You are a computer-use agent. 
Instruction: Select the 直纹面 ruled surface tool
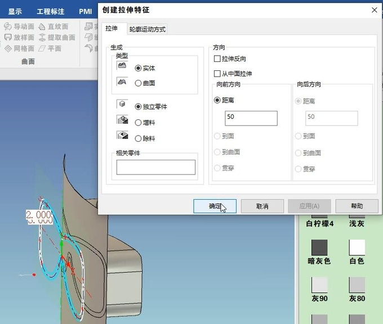tap(54, 26)
